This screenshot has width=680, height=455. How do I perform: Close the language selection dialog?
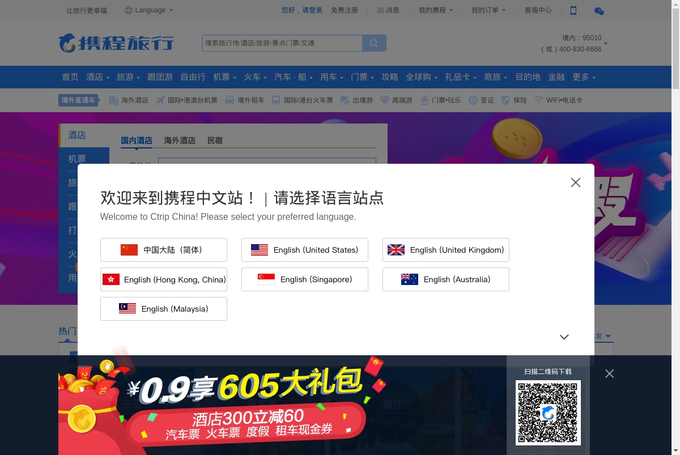point(576,182)
